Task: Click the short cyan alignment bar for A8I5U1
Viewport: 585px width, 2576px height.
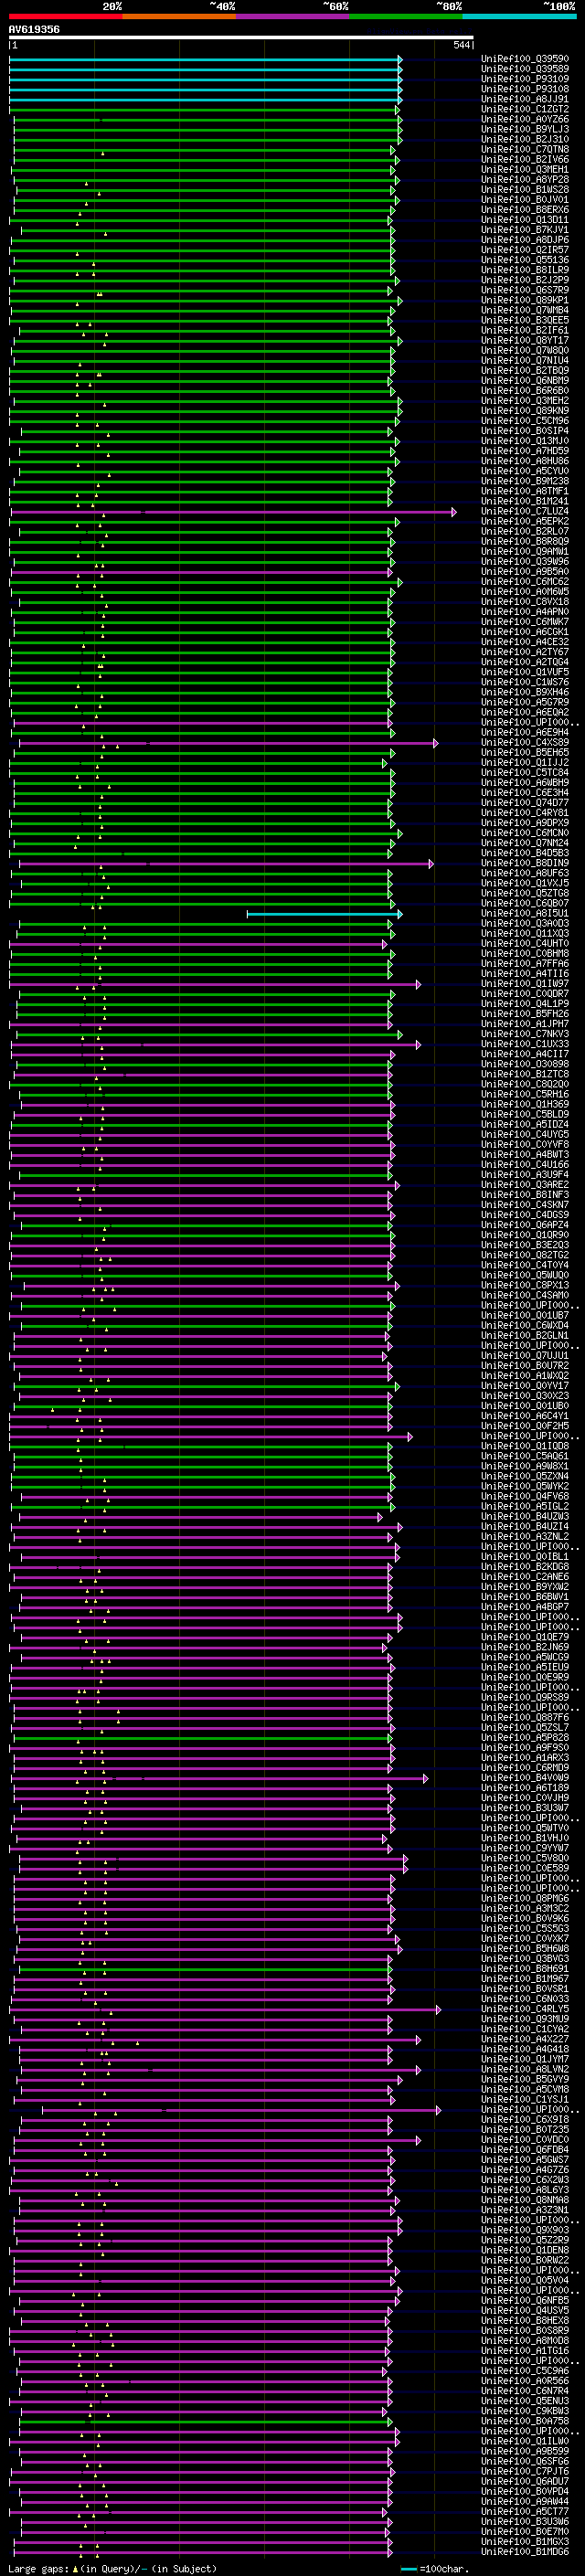Action: 324,914
